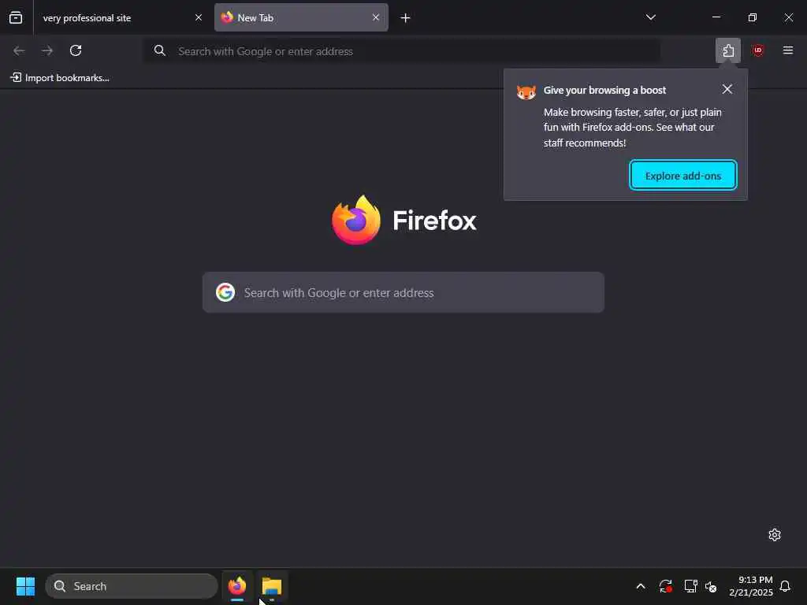
Task: Click the sync status tray icon
Action: pos(665,586)
